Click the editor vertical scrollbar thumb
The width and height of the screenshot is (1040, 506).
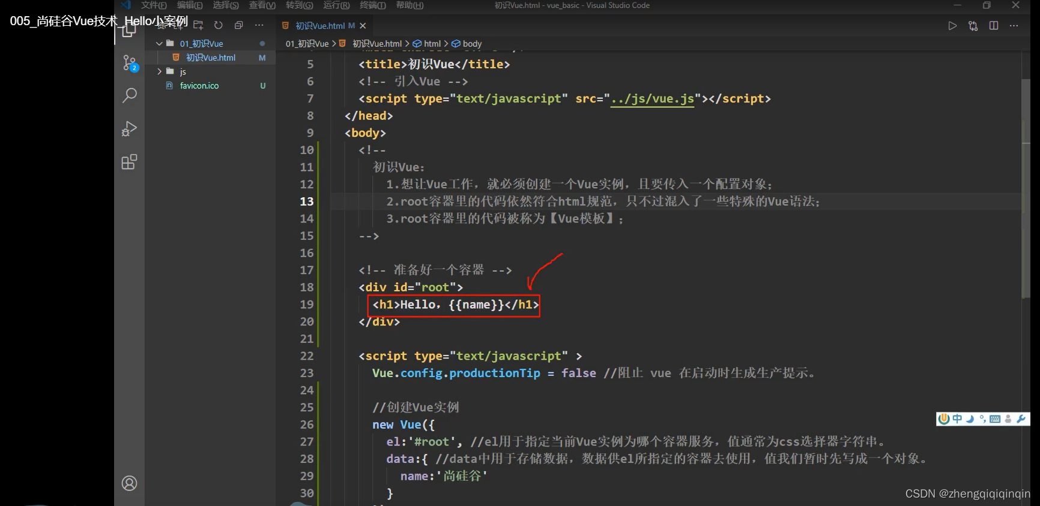coord(1026,188)
